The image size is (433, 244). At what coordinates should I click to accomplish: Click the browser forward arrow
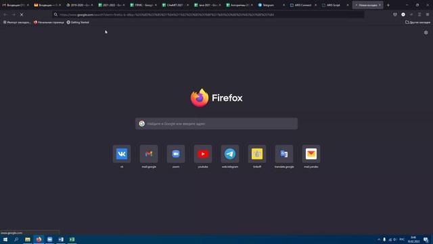(x=14, y=15)
